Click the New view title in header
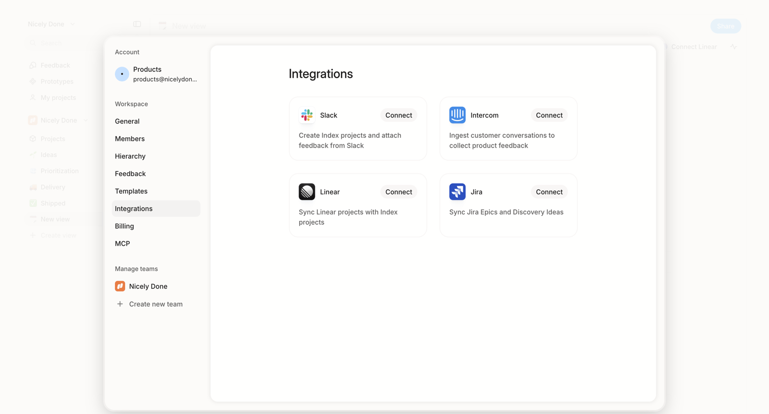The height and width of the screenshot is (414, 769). point(189,26)
